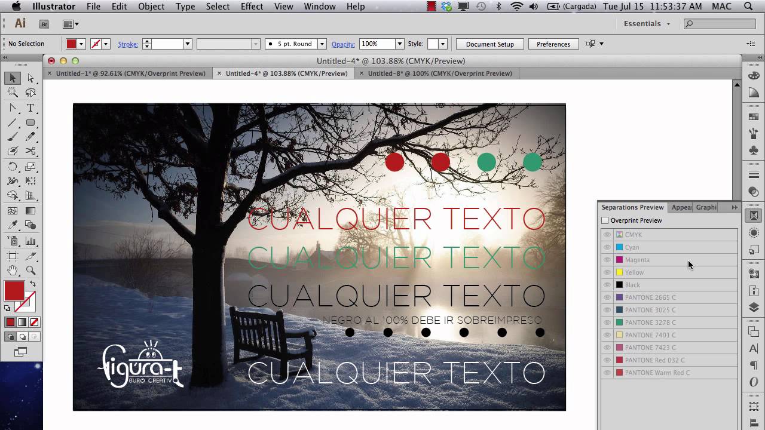Open the Stroke panel link
This screenshot has width=765, height=430.
click(x=128, y=44)
